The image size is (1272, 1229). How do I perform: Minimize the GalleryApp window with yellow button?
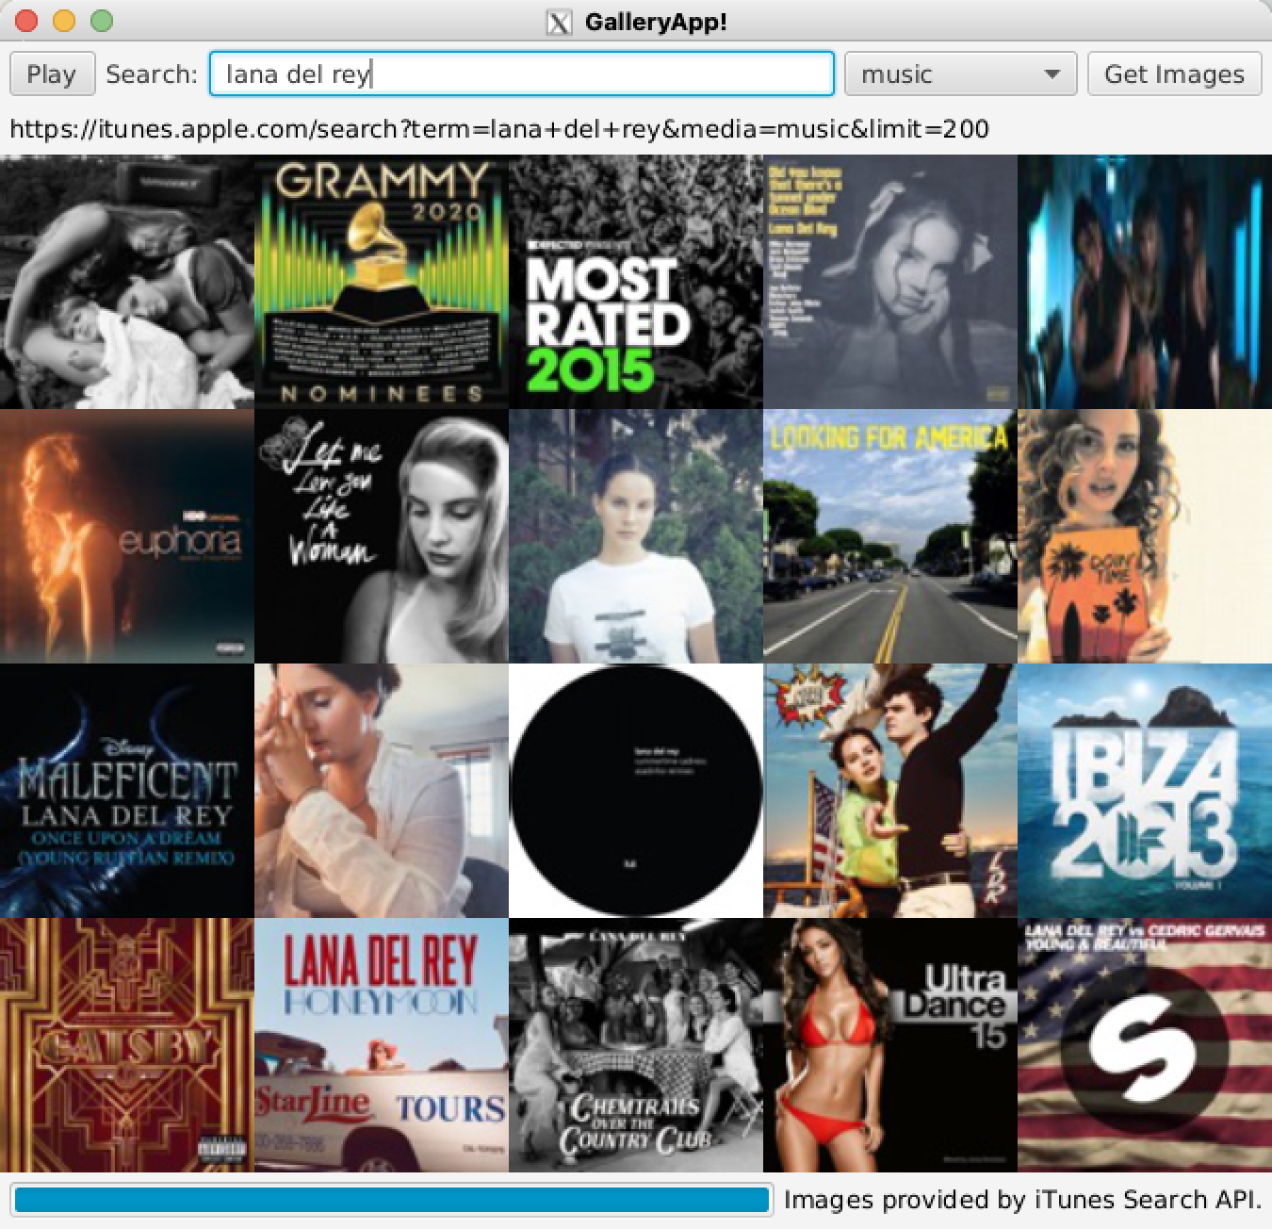pos(64,21)
